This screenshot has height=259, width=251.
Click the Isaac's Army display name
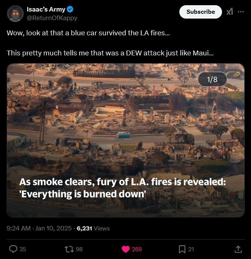(x=46, y=10)
